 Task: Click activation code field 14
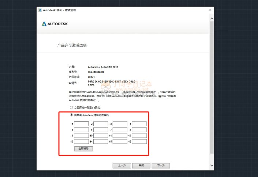tap(101, 142)
